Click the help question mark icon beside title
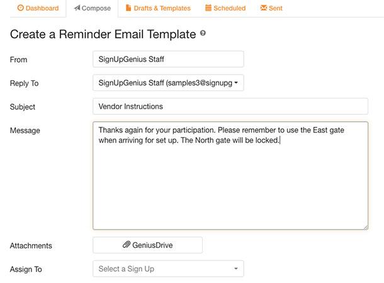 click(x=203, y=33)
